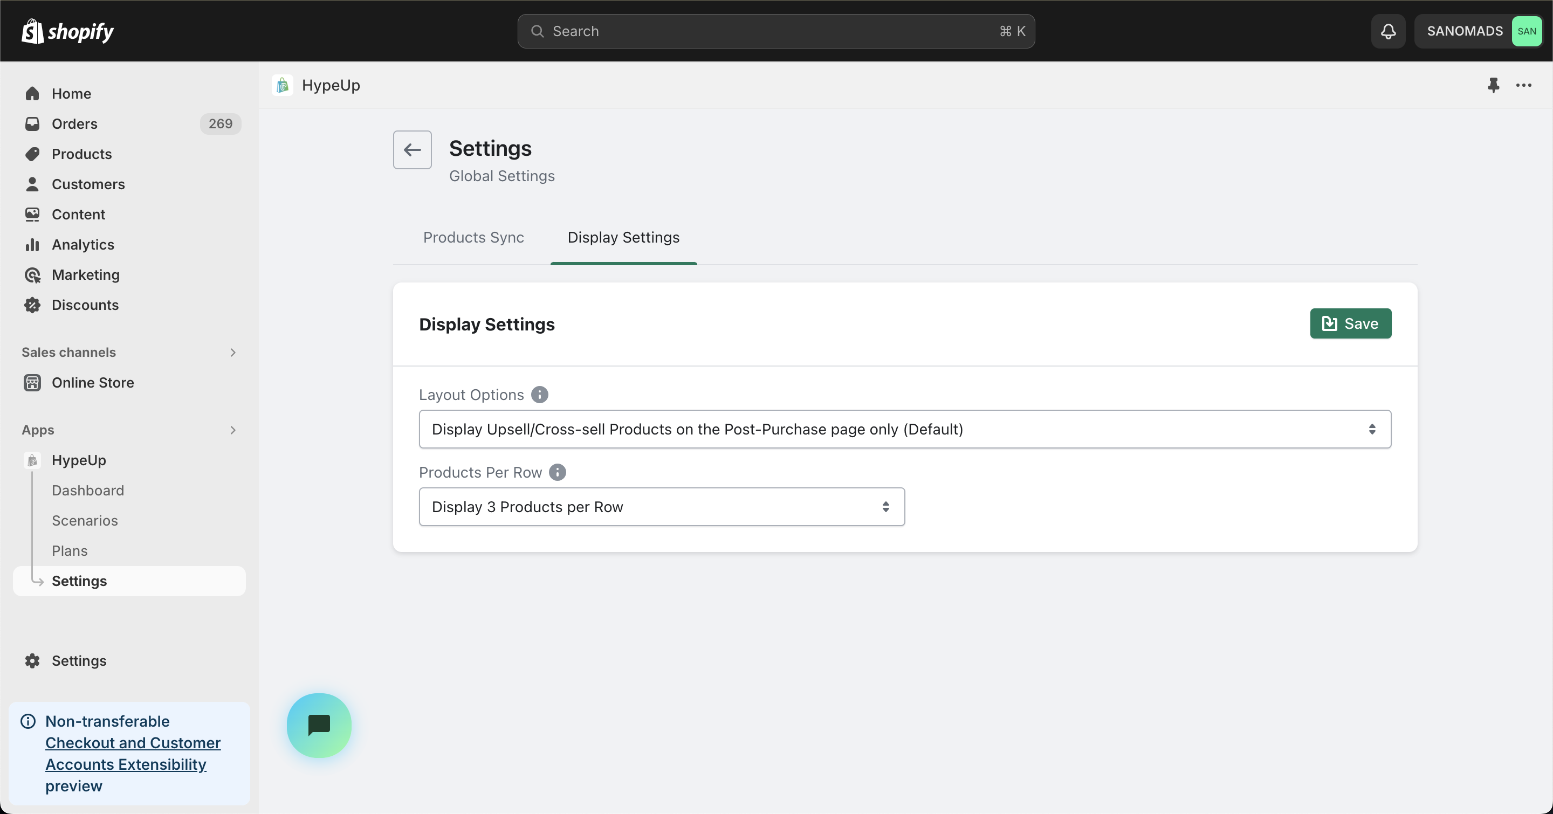The height and width of the screenshot is (814, 1553).
Task: Save the display settings
Action: [x=1350, y=323]
